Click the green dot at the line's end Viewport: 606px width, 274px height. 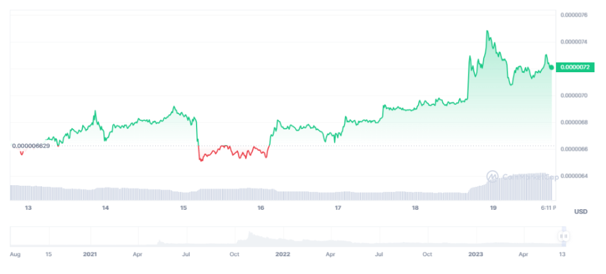(x=551, y=67)
